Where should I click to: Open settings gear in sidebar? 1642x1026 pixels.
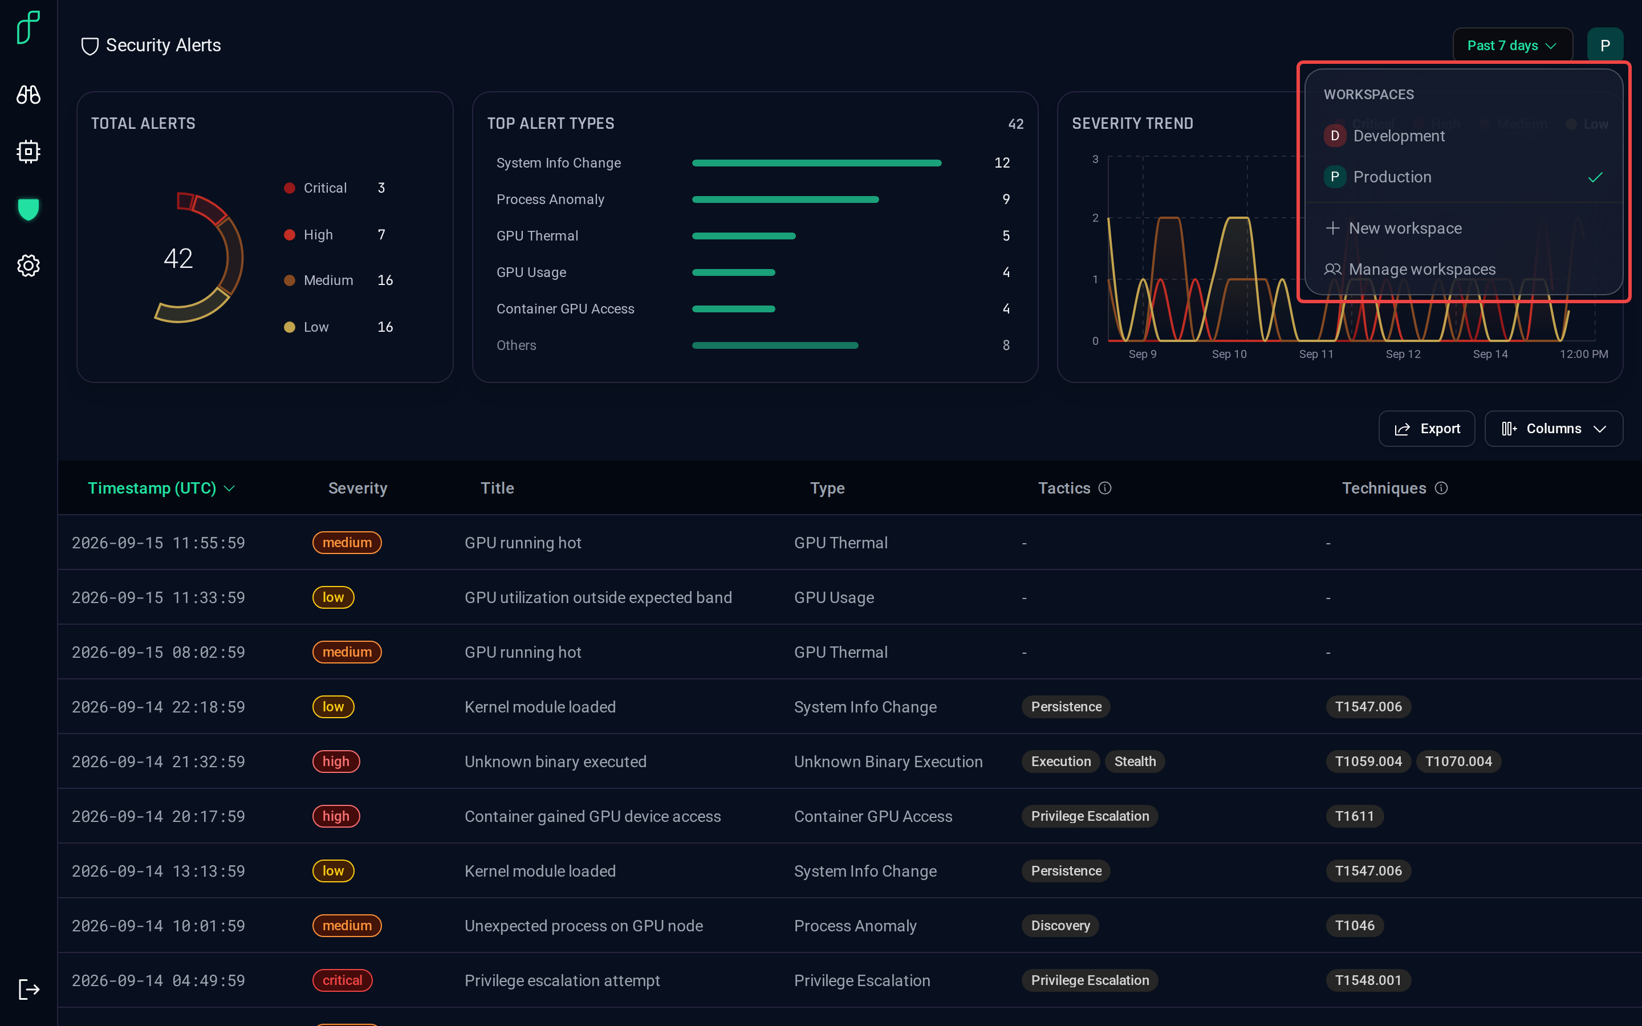[x=29, y=265]
